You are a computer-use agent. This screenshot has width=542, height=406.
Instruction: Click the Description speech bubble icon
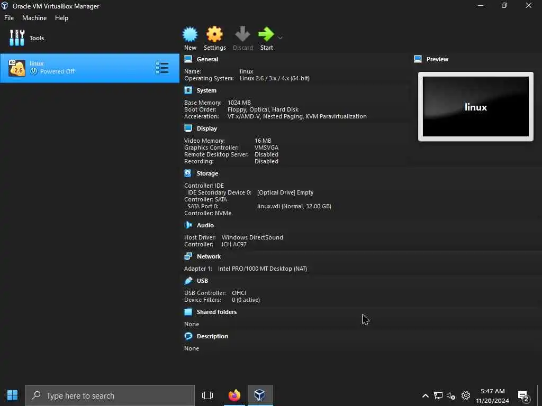(188, 336)
